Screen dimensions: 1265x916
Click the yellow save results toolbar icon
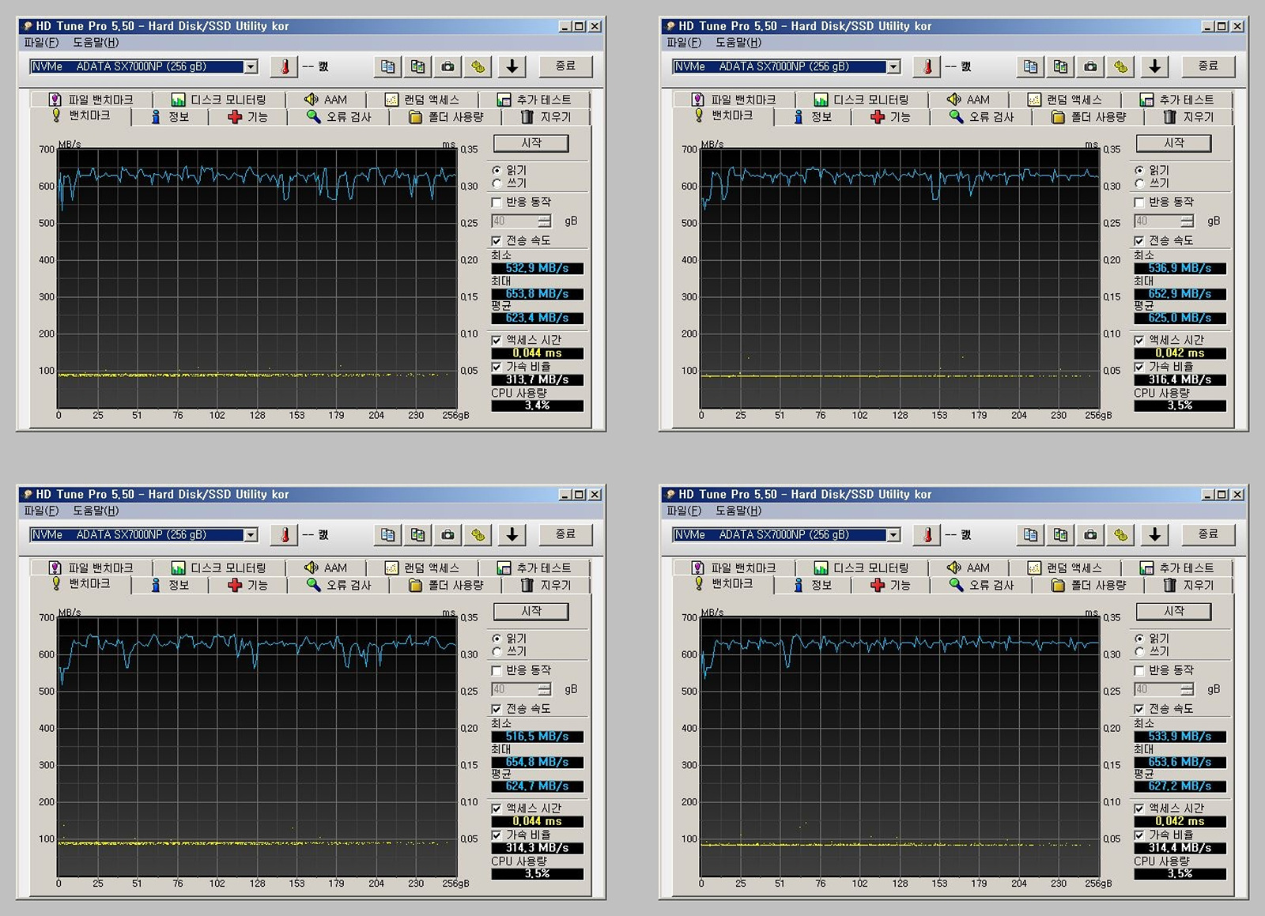coord(478,66)
